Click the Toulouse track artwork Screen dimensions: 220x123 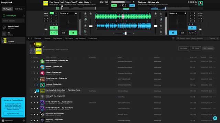coord(42,85)
